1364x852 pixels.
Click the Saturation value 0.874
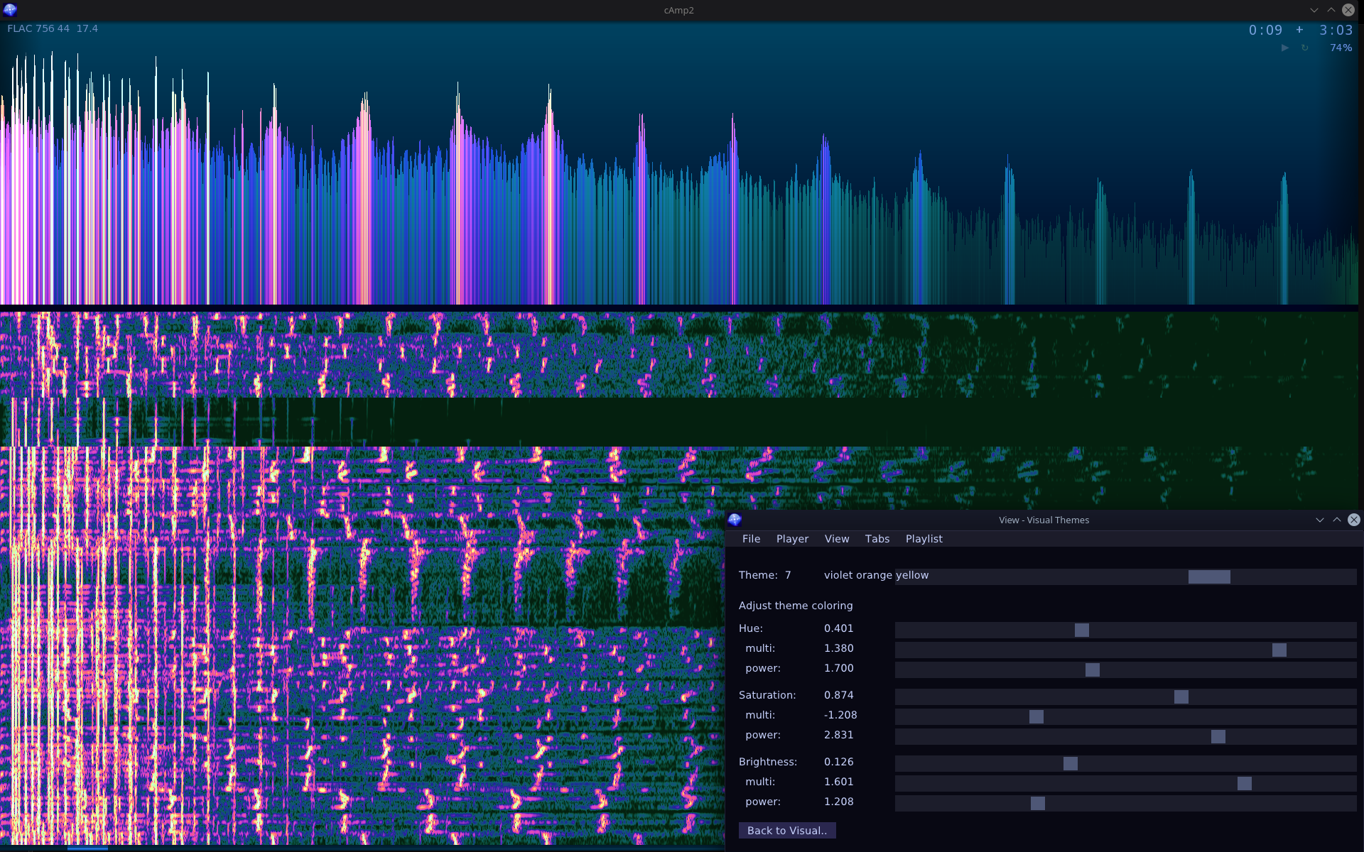tap(839, 695)
